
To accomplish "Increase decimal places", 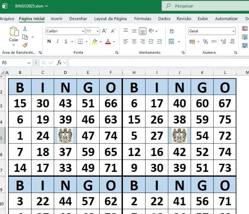I will coord(223,41).
